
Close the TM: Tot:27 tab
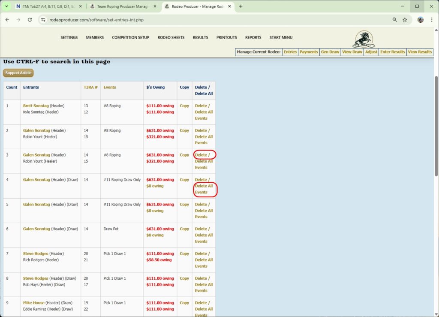80,6
